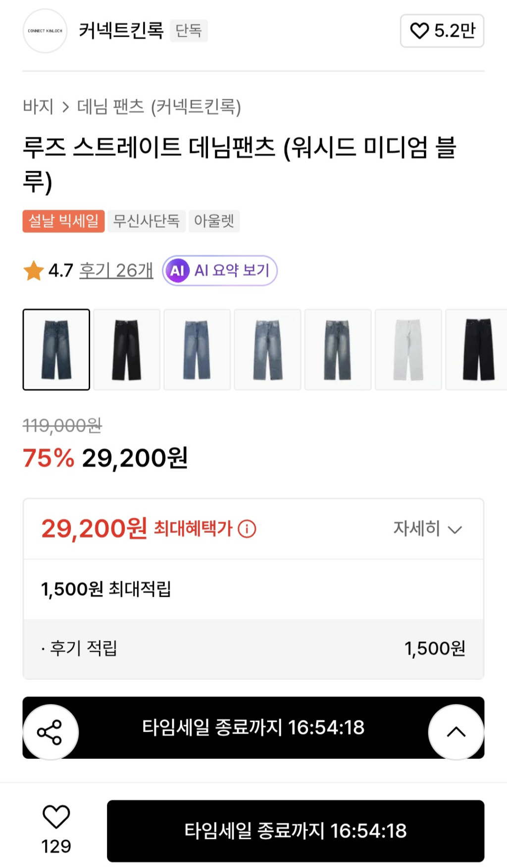Screen dimensions: 507x867
Task: Collapse panel with the up chevron button
Action: click(x=456, y=732)
